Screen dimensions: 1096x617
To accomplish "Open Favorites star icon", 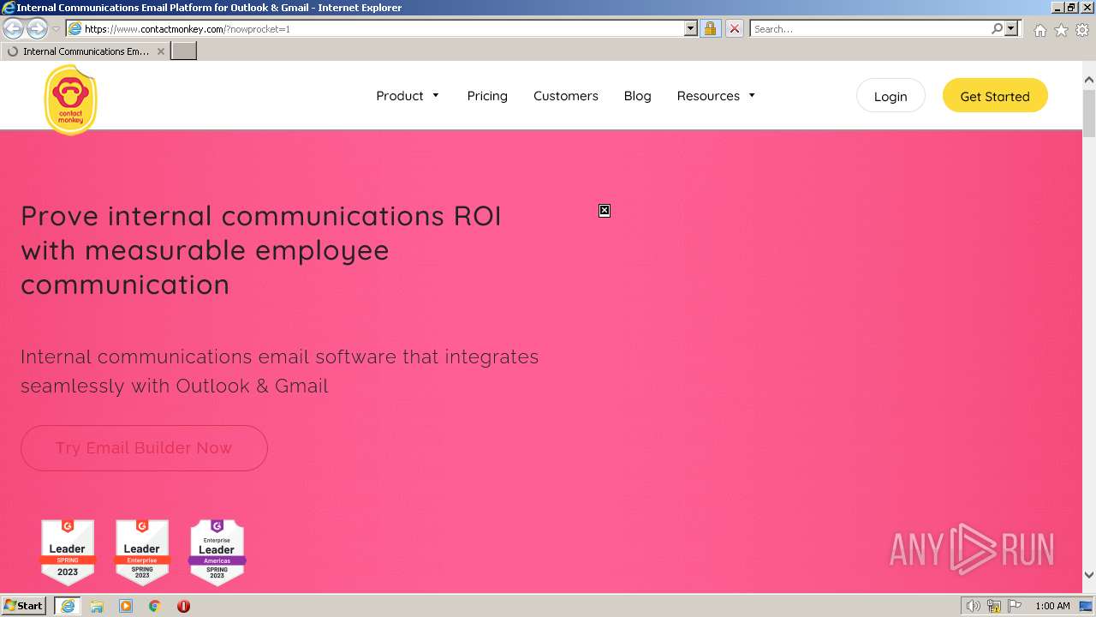I will [x=1061, y=30].
